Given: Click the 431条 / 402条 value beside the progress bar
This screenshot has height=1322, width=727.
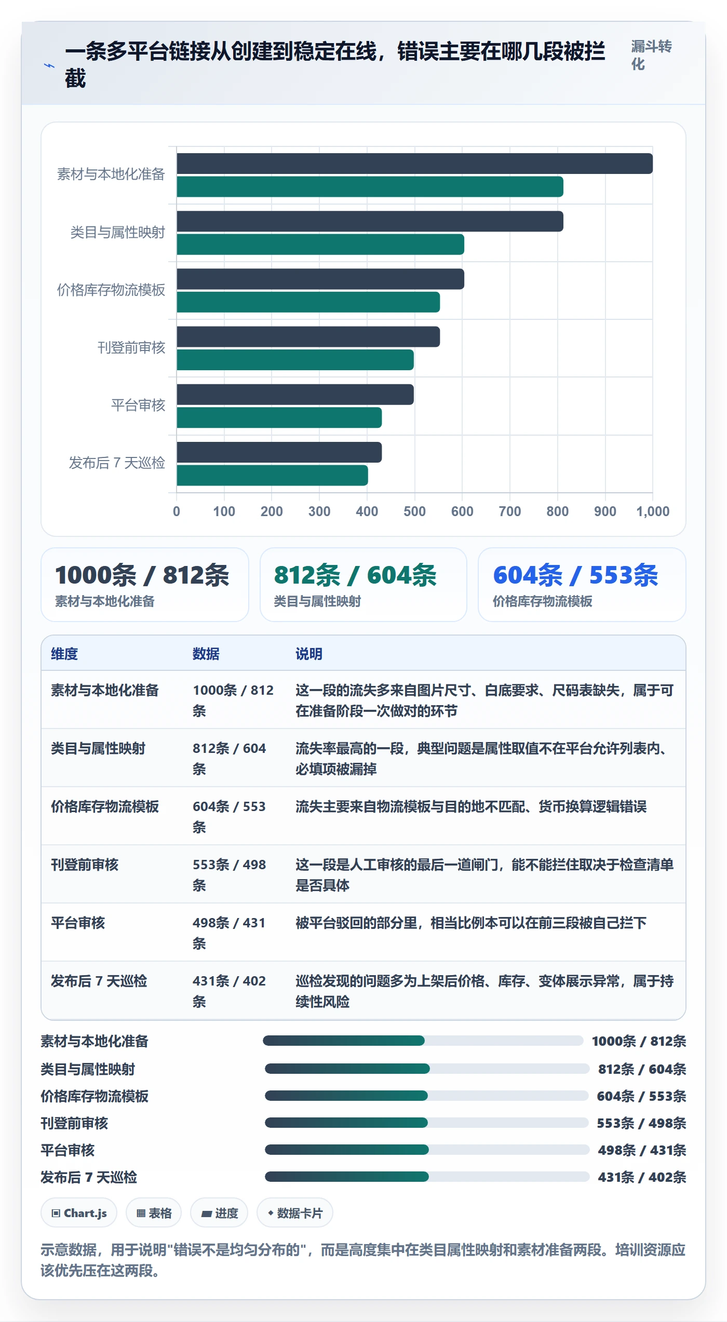Looking at the screenshot, I should pos(642,1177).
